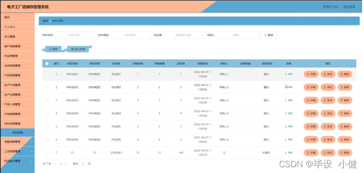Click 删除 button for 材料名称2 row
The width and height of the screenshot is (364, 173).
[x=345, y=87]
